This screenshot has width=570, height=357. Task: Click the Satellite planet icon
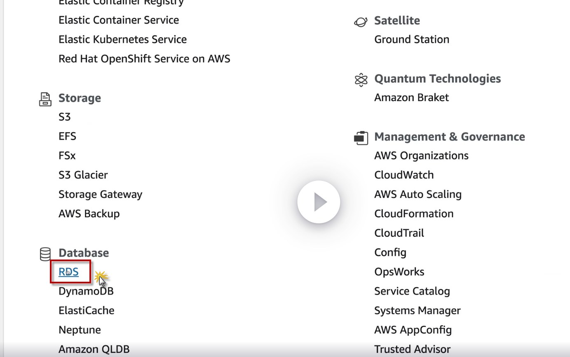pos(361,21)
